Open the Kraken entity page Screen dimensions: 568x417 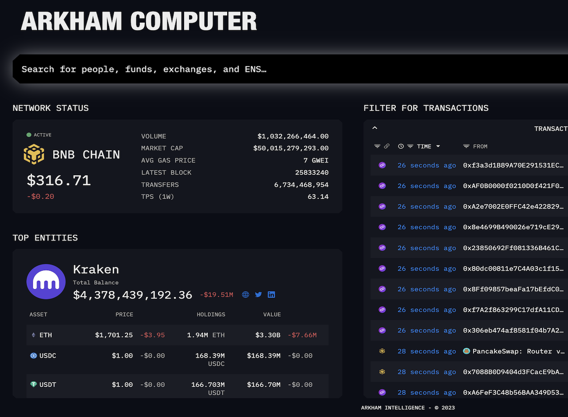coord(96,269)
